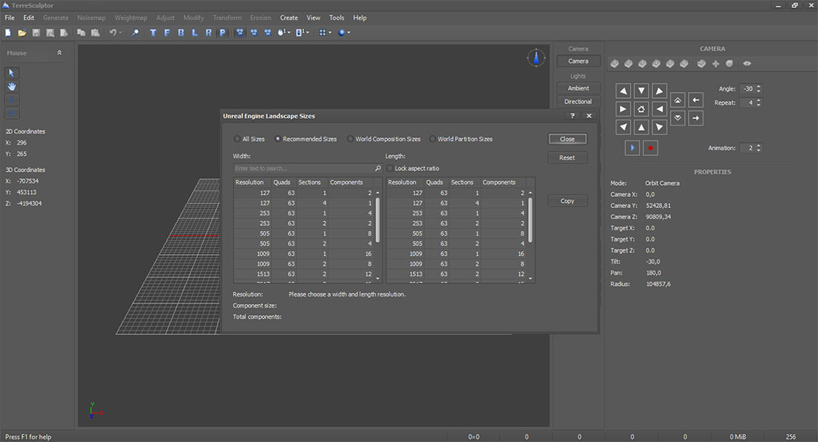The image size is (818, 442).
Task: Click the help question mark in dialog title
Action: tap(573, 116)
